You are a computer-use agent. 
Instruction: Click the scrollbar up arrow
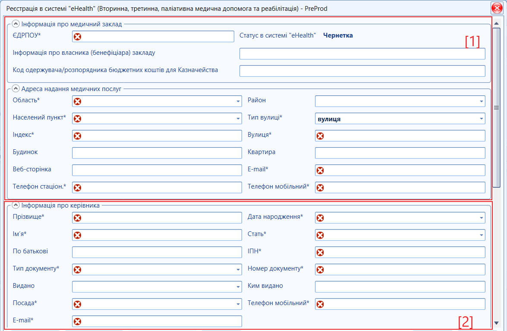click(x=496, y=24)
